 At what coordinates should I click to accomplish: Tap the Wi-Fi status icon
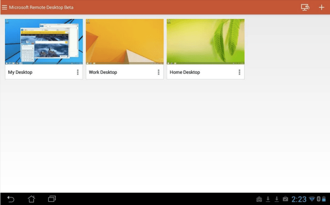pyautogui.click(x=312, y=199)
